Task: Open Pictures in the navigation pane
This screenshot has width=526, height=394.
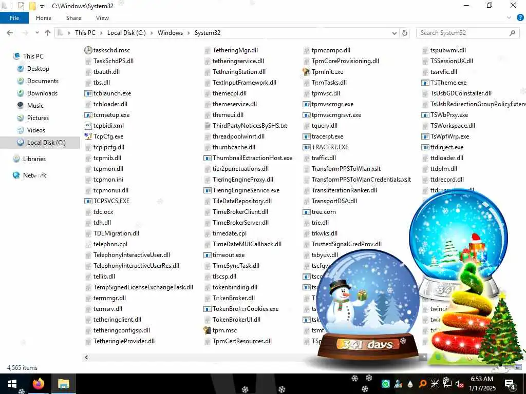Action: tap(38, 118)
